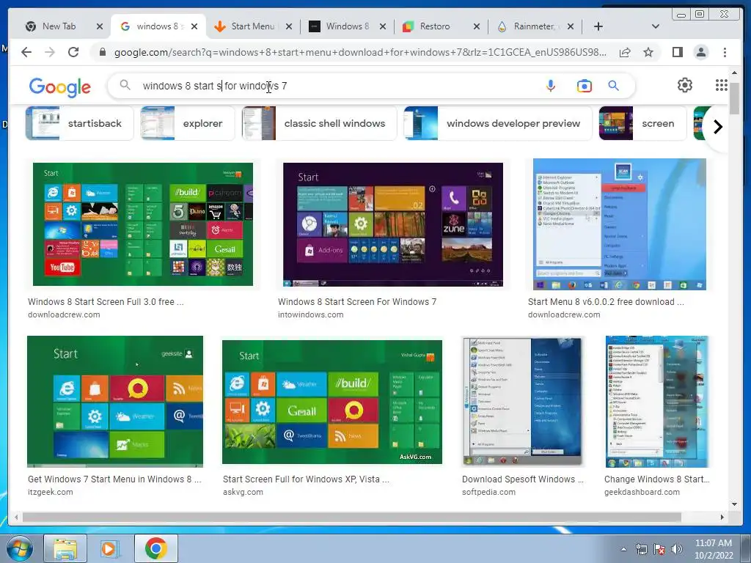Filter by windows developer preview chip
Image resolution: width=751 pixels, height=563 pixels.
pos(498,123)
